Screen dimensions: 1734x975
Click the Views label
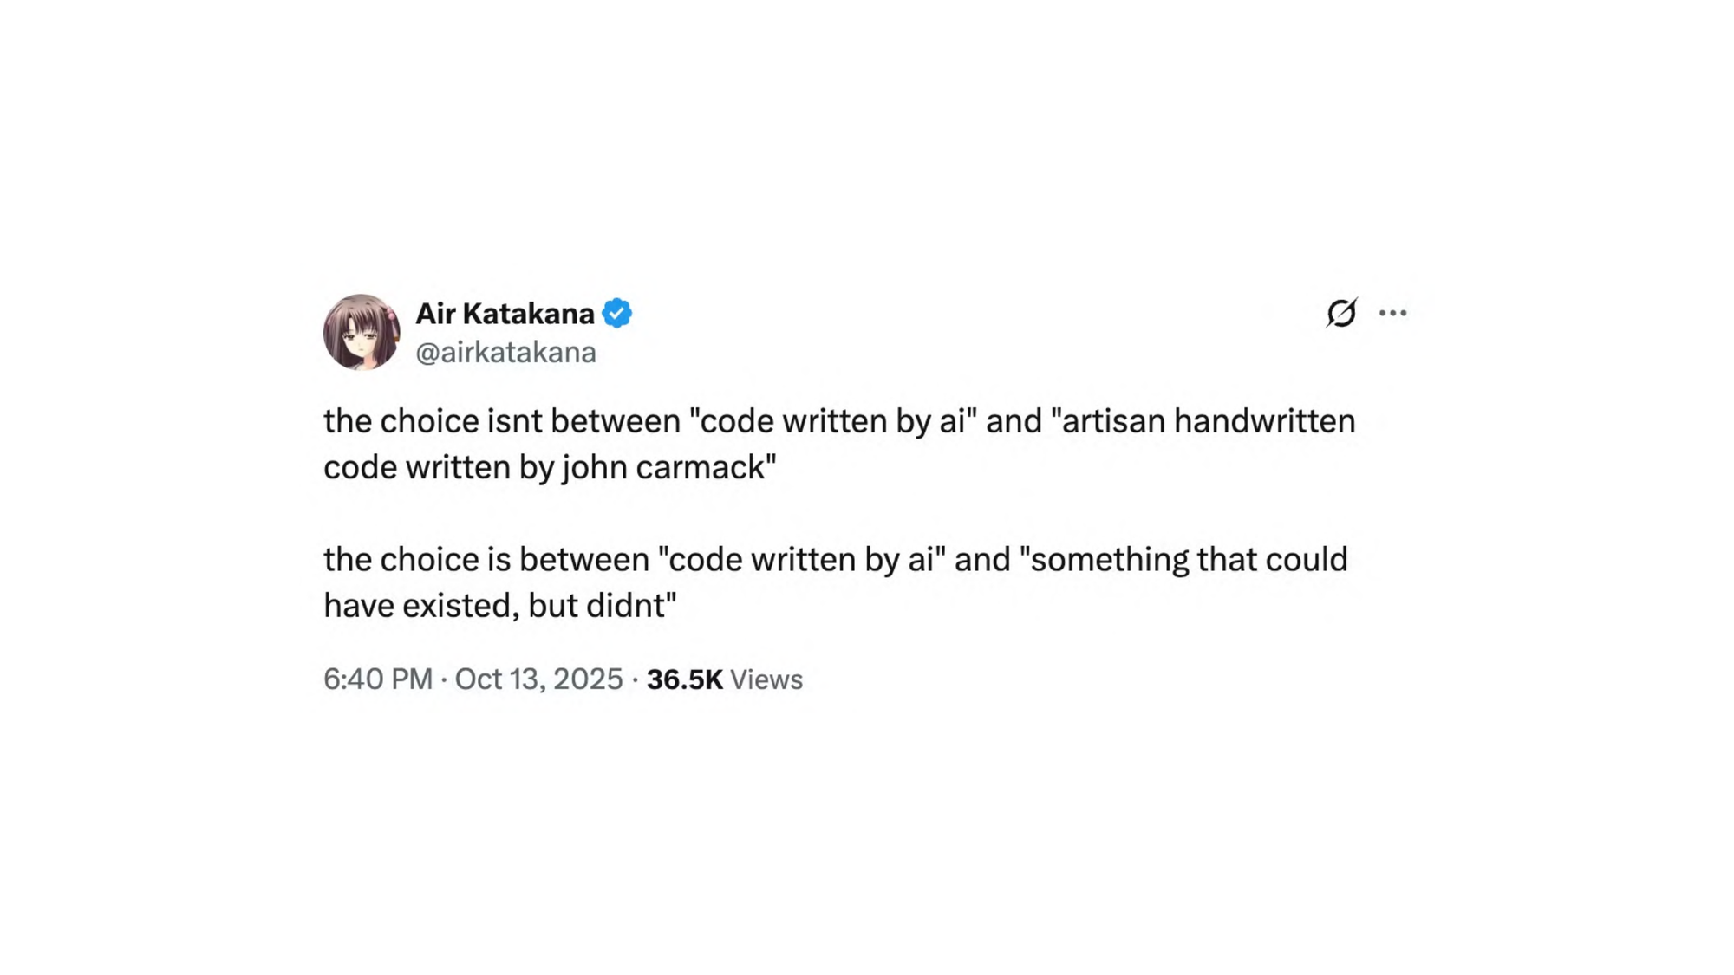pos(766,679)
